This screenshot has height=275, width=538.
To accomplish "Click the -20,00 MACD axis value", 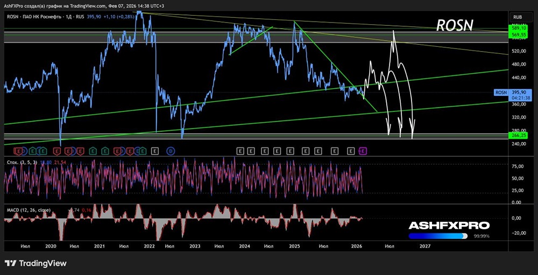I will pos(518,233).
